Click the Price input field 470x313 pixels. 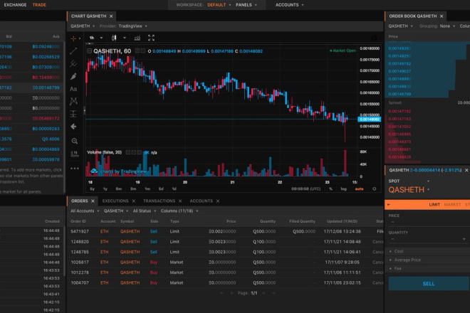click(429, 222)
